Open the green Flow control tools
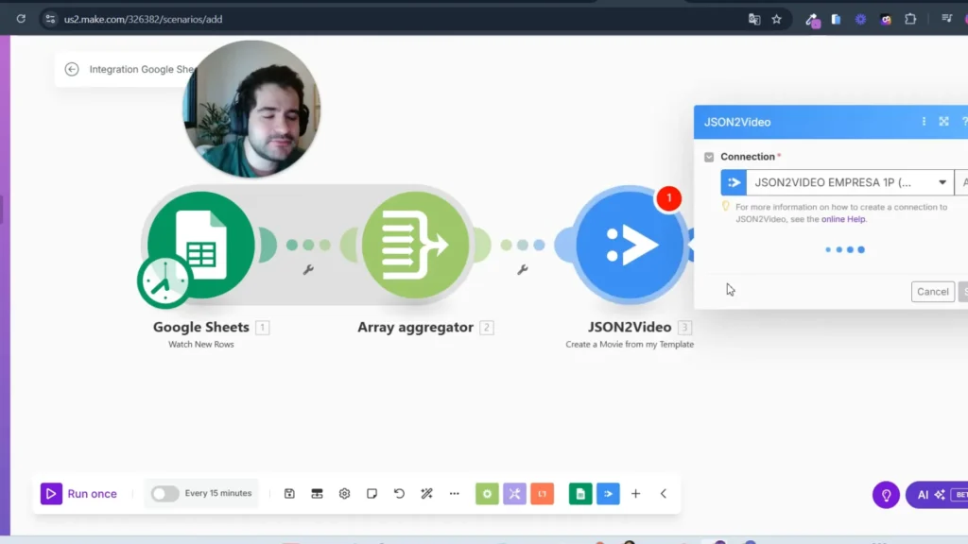The width and height of the screenshot is (968, 544). 487,493
